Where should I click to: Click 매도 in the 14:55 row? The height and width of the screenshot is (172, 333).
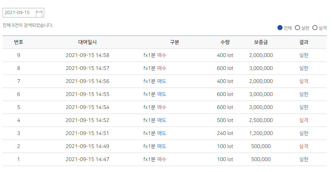pyautogui.click(x=162, y=94)
